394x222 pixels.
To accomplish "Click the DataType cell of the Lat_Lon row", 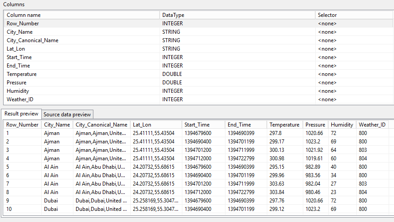I will point(171,49).
